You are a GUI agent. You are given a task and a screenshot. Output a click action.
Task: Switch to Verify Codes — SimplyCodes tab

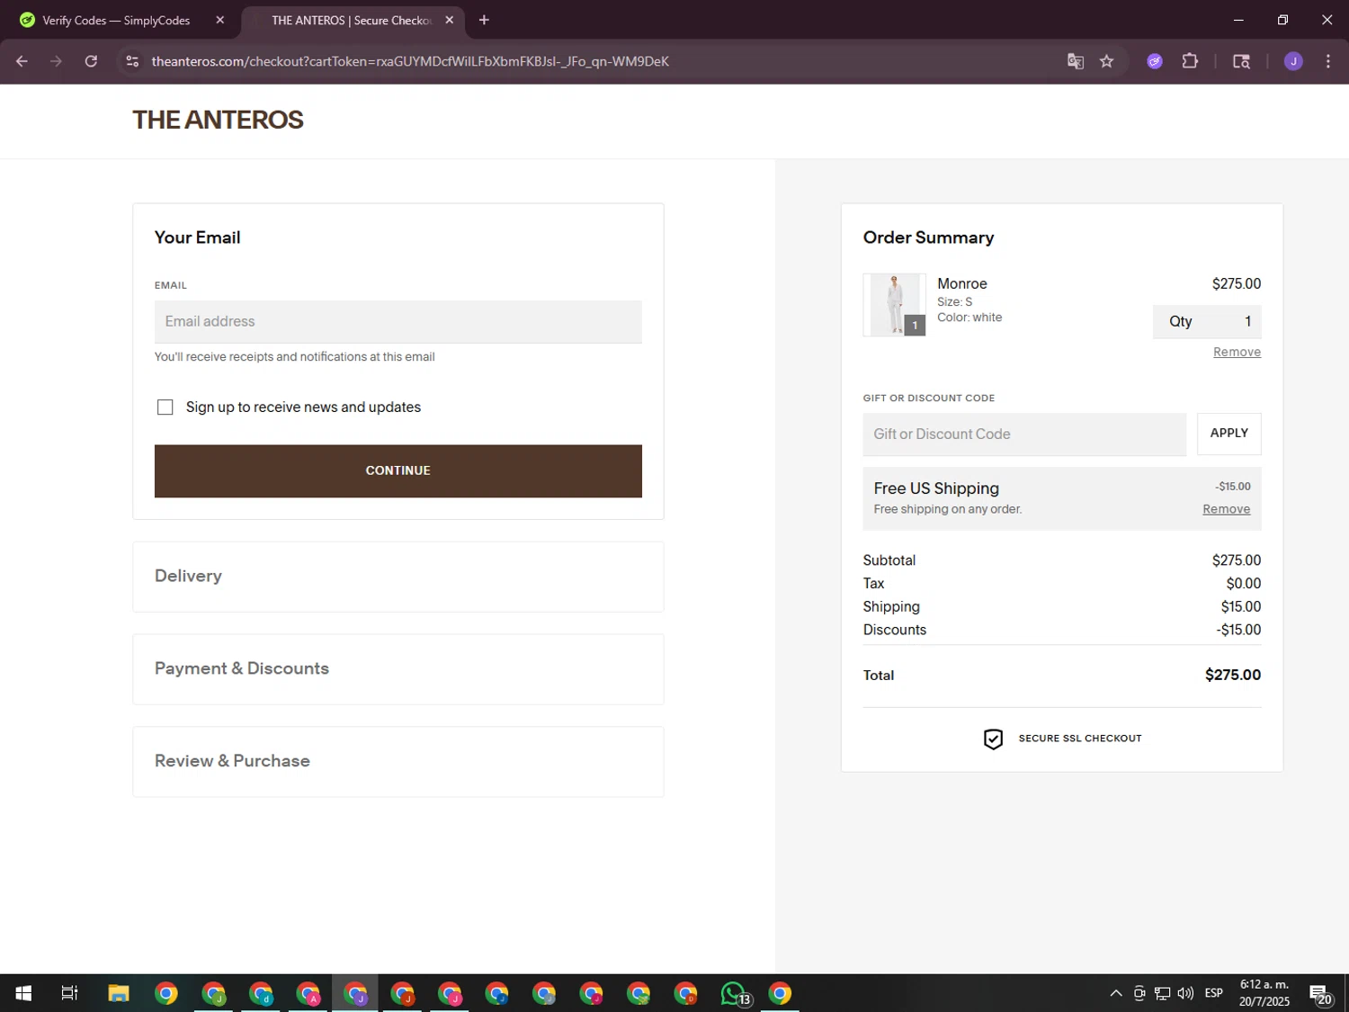coord(117,20)
